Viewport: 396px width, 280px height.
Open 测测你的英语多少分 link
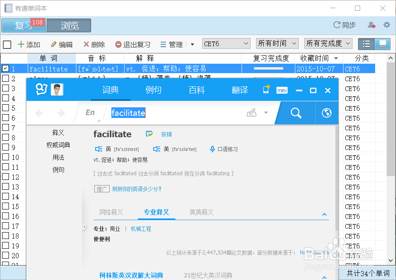pyautogui.click(x=137, y=189)
